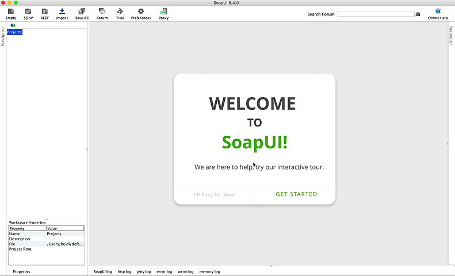Create a new SOAP project
Viewport: 455px width, 276px height.
28,14
